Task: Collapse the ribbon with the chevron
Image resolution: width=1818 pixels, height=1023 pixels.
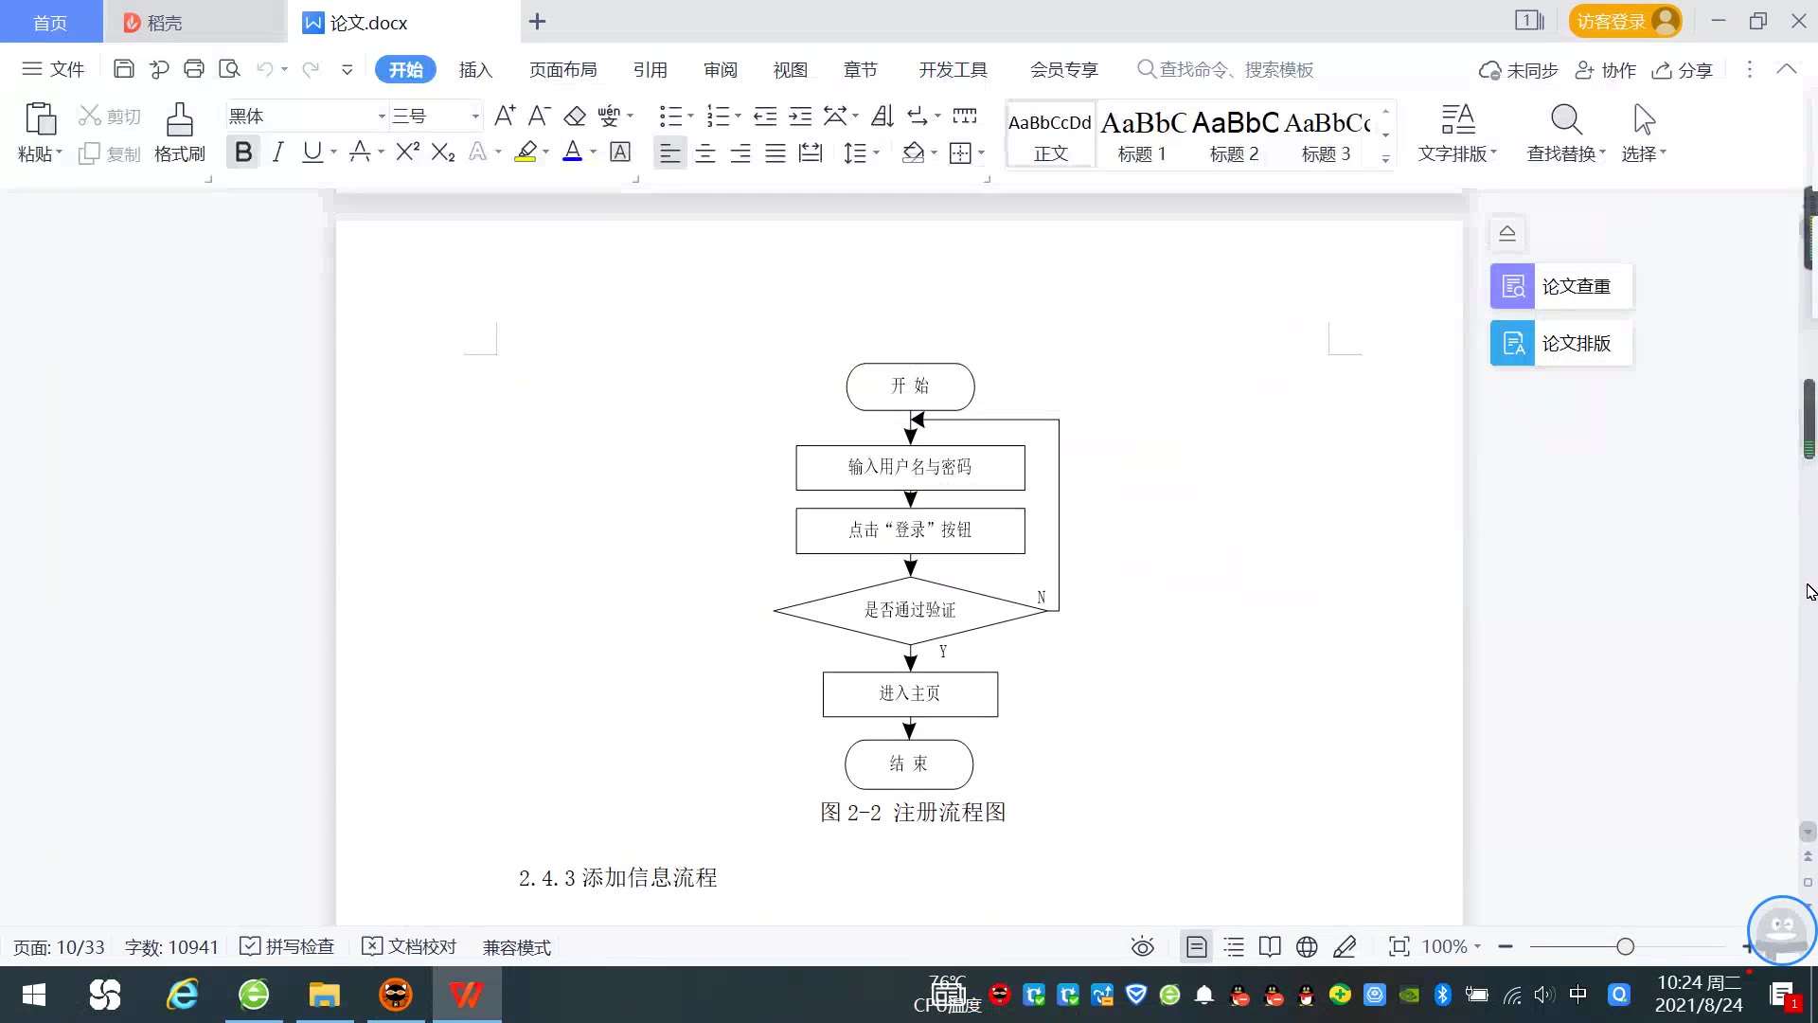Action: pyautogui.click(x=1786, y=69)
